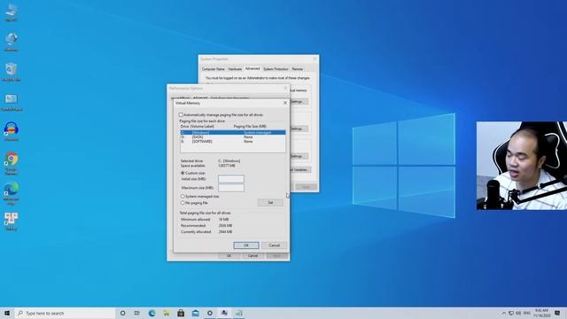
Task: Open Cortana circle icon in taskbar
Action: click(122, 313)
